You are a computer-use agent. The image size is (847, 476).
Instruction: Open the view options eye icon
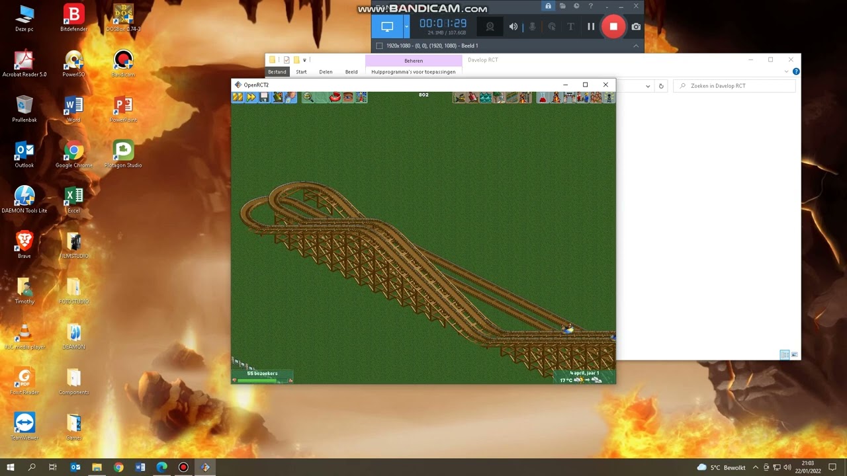click(x=347, y=97)
